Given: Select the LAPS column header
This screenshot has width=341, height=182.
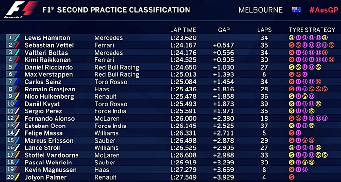Looking at the screenshot, I should 264,30.
